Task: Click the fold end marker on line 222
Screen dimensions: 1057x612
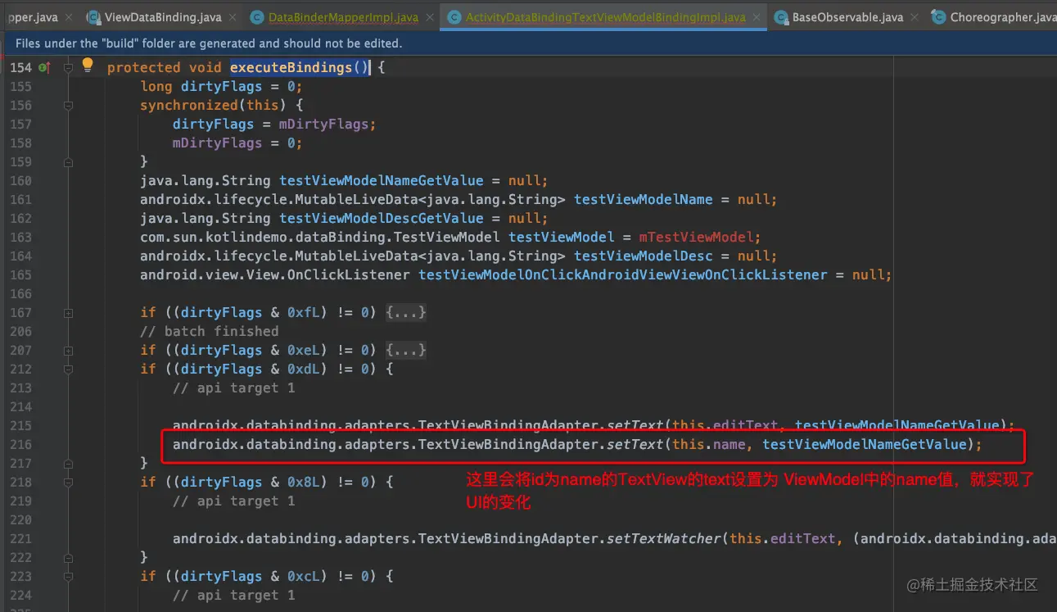Action: coord(68,557)
